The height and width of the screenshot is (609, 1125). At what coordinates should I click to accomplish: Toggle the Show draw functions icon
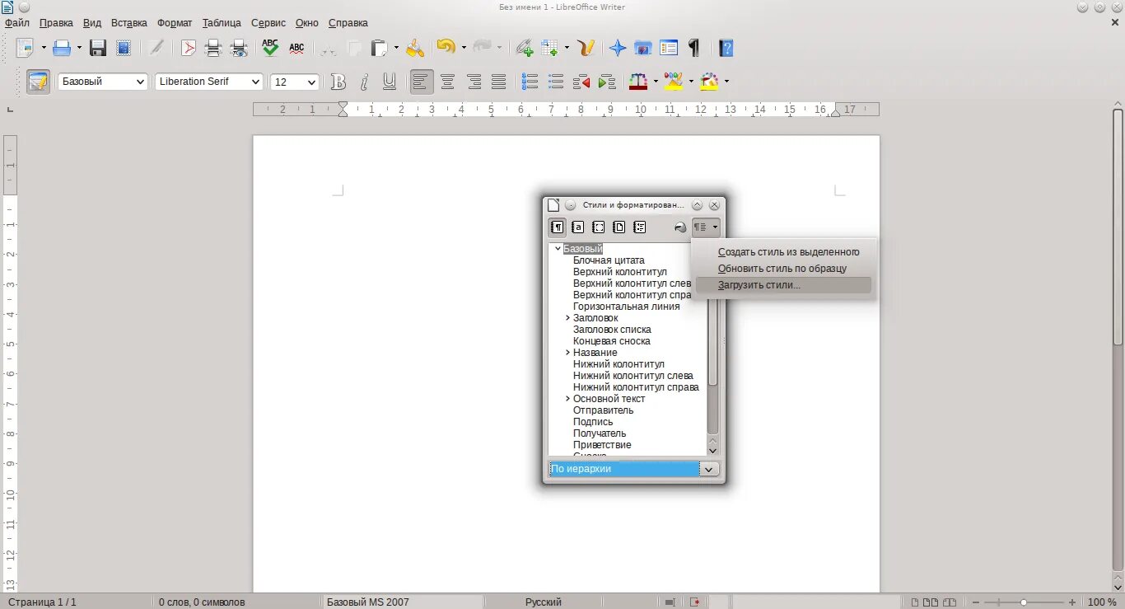pos(586,48)
